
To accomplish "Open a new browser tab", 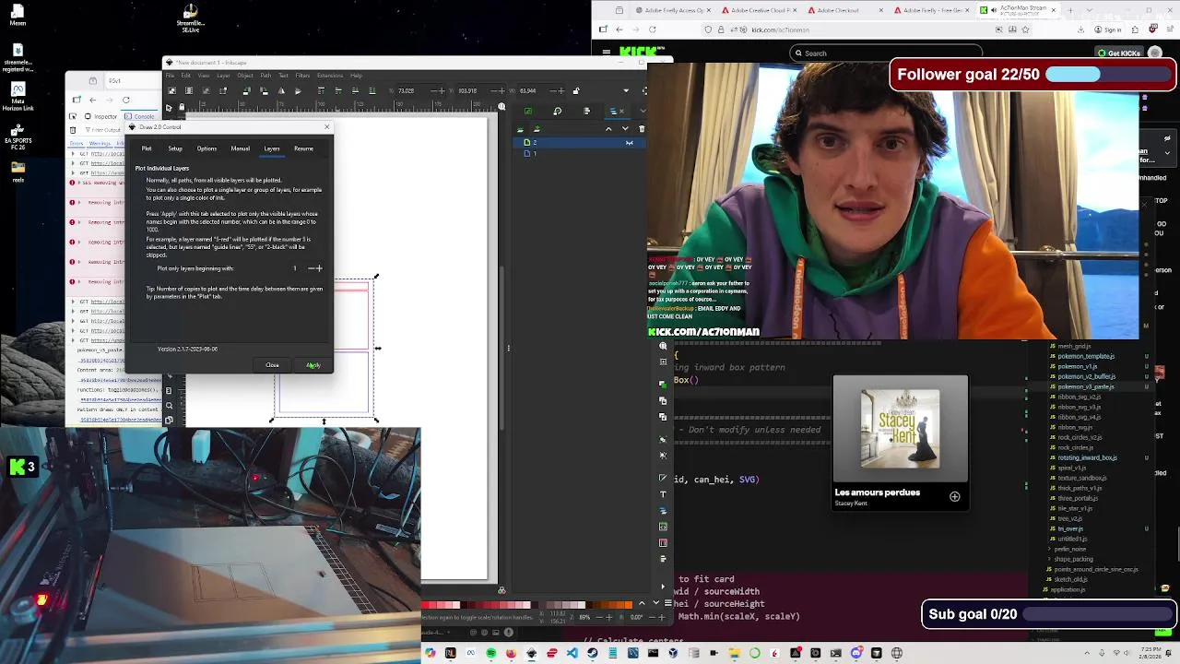I will tap(1070, 10).
